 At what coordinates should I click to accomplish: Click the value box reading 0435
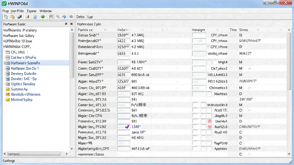[123, 54]
